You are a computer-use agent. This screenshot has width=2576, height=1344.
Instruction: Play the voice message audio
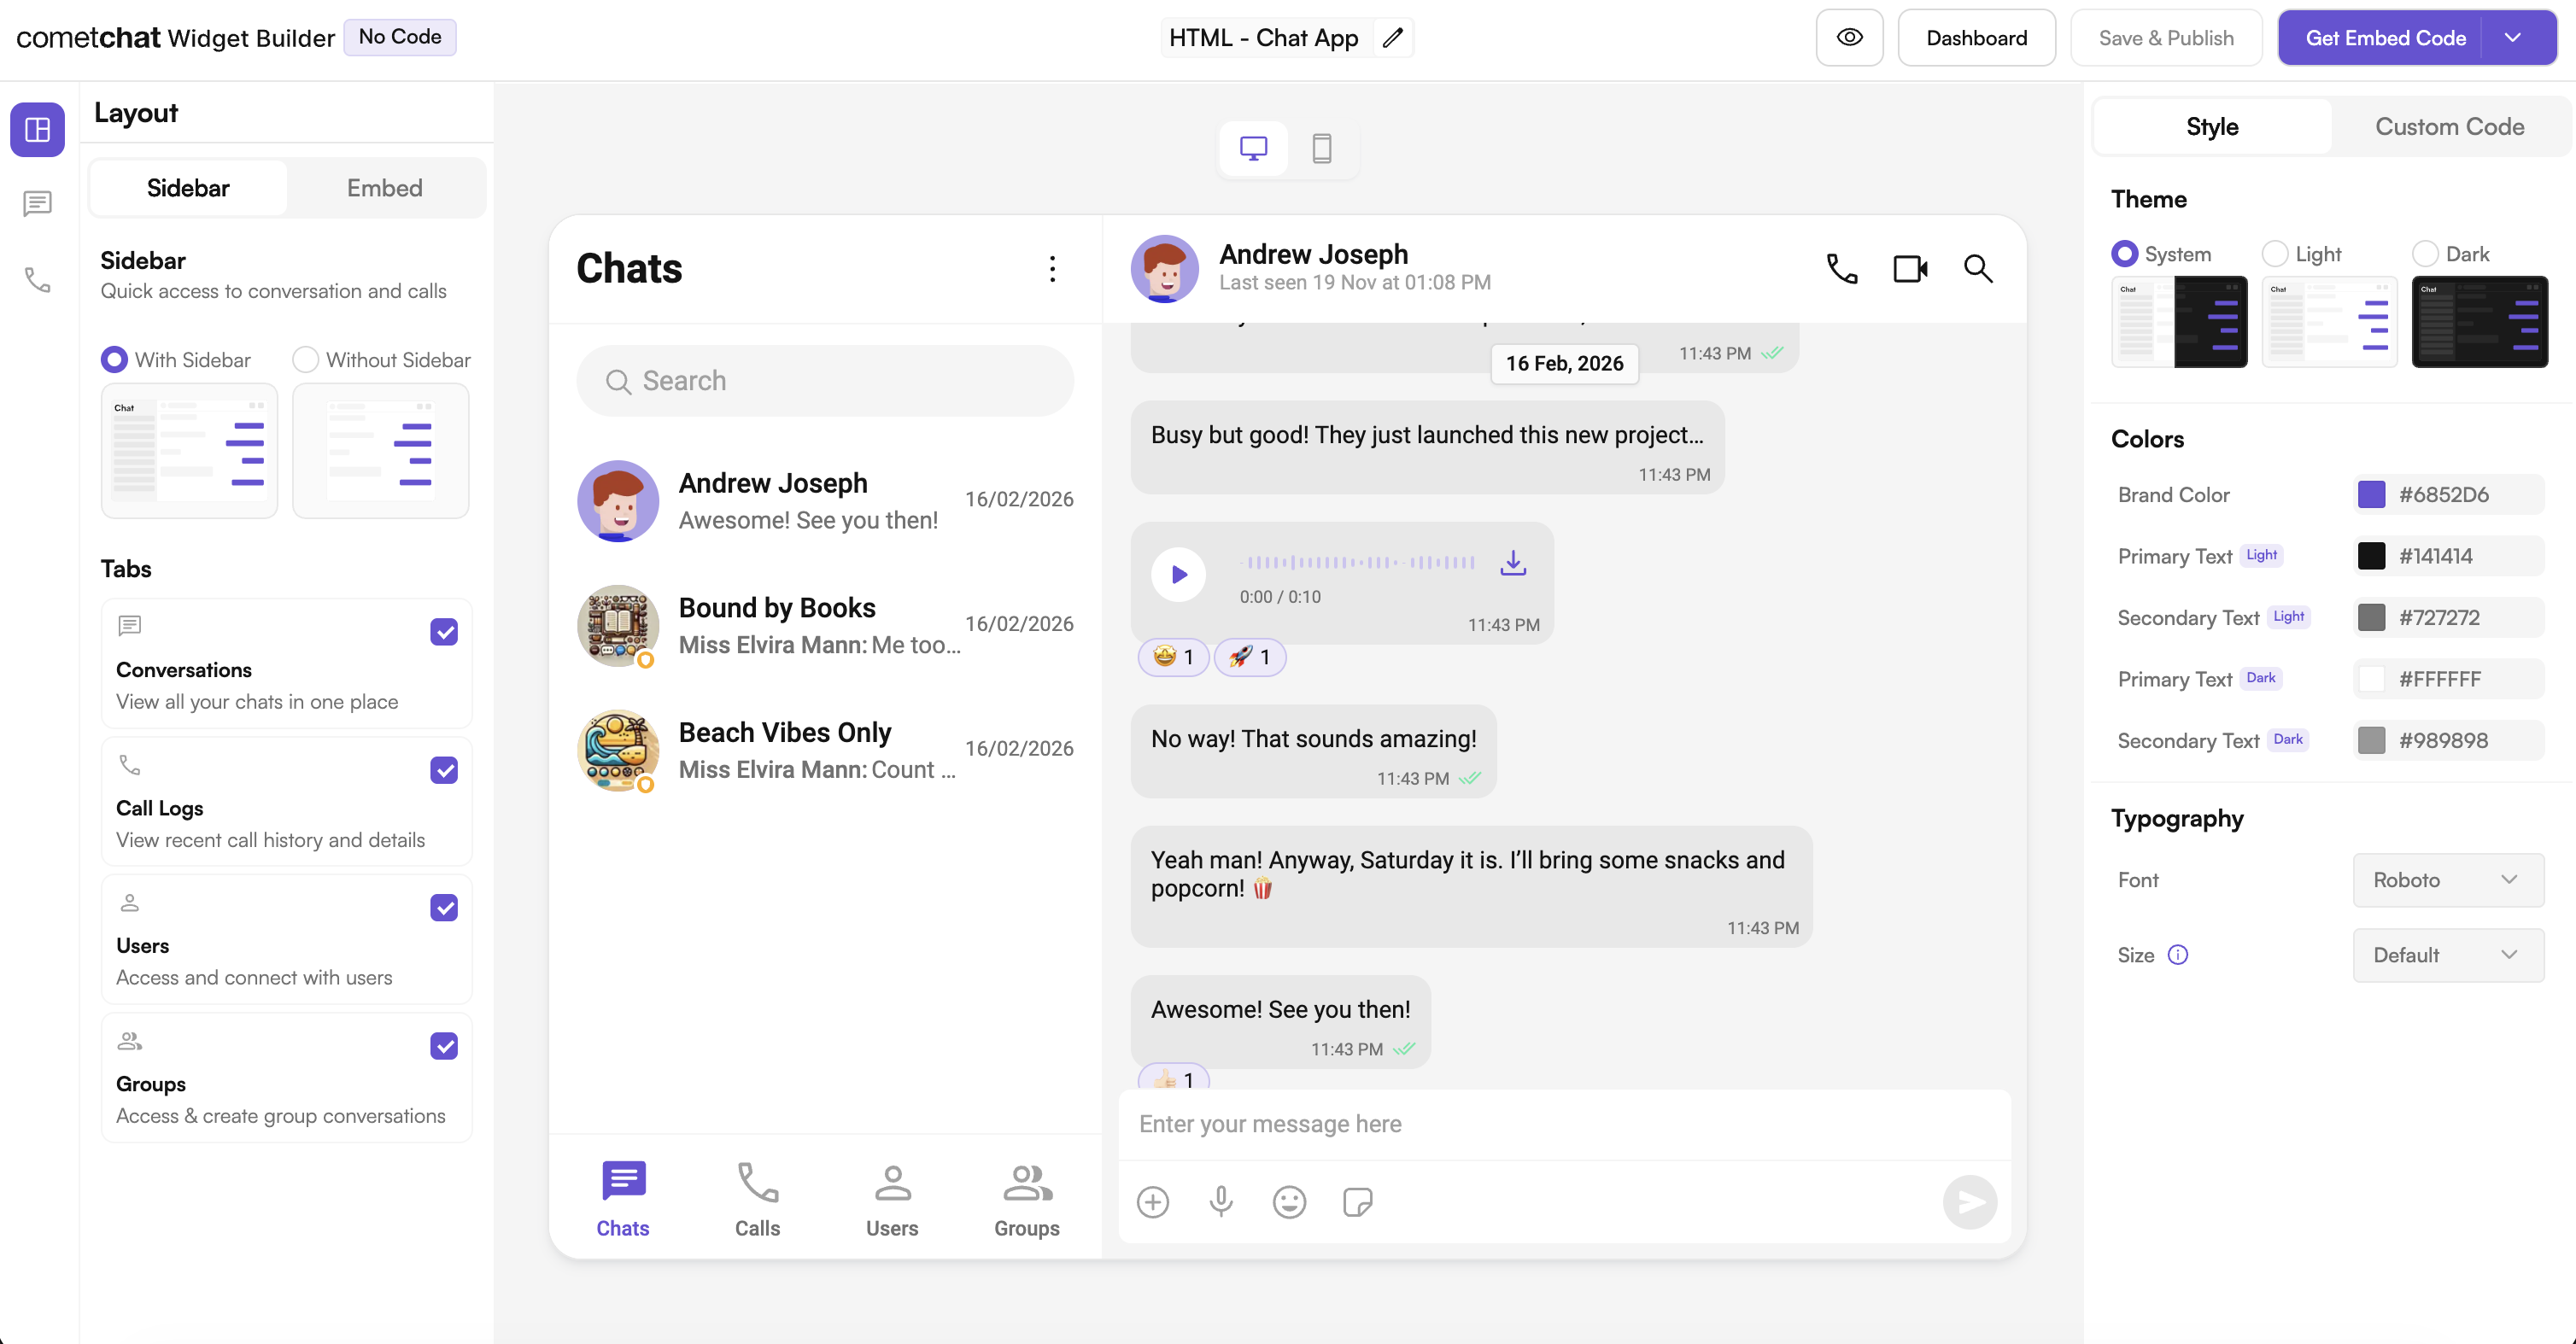1179,574
